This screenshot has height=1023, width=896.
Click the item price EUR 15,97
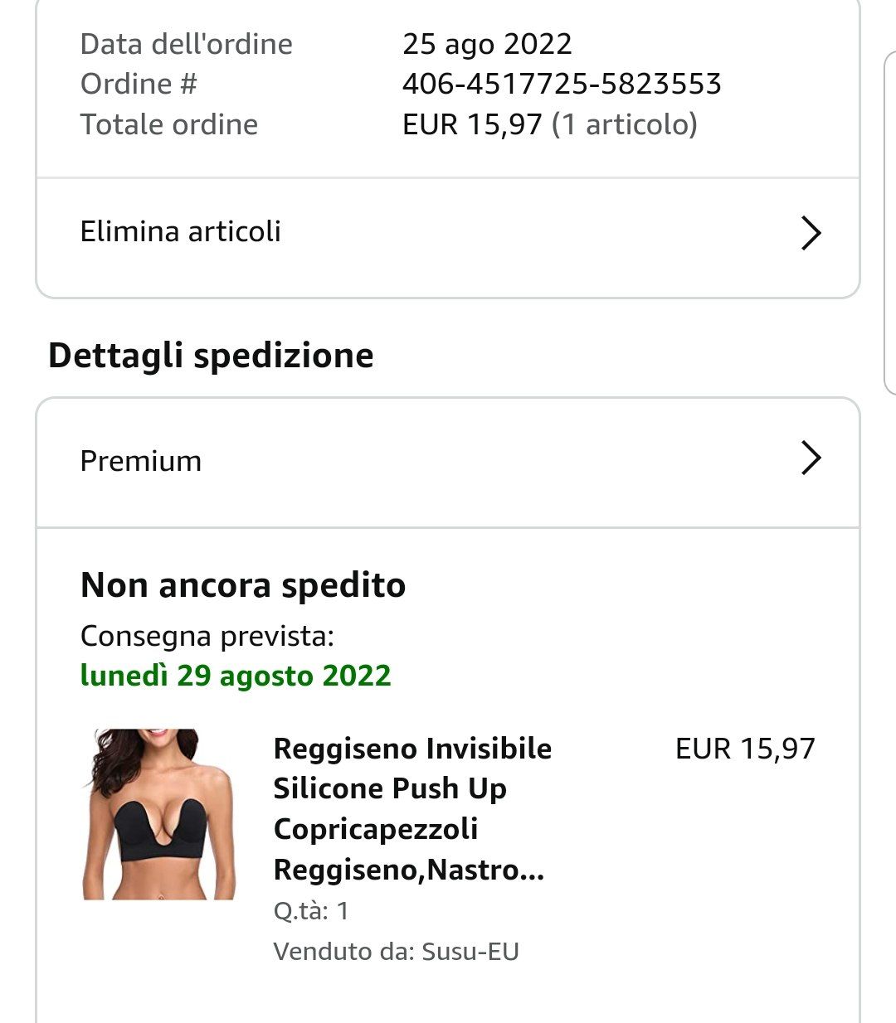pyautogui.click(x=745, y=749)
